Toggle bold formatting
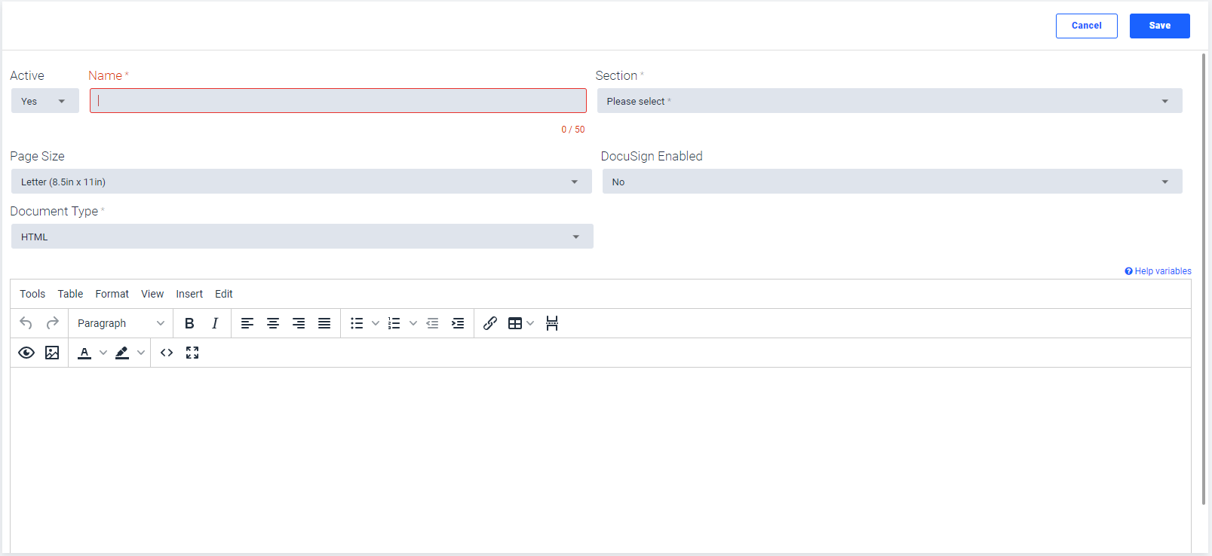 pyautogui.click(x=189, y=323)
